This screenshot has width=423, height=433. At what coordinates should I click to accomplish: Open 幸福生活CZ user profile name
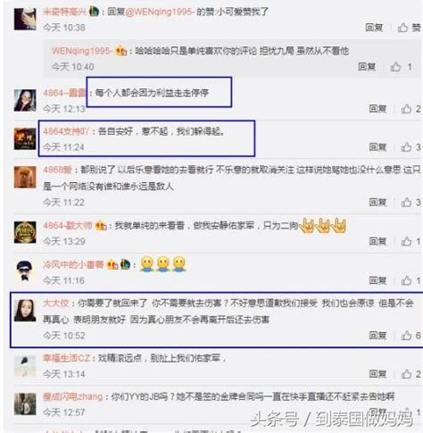66,358
